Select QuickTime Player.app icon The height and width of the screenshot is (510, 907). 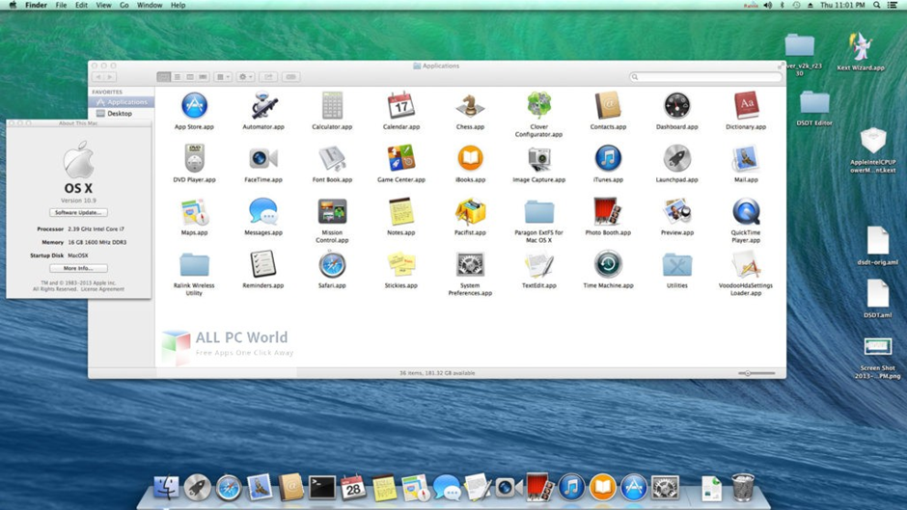tap(746, 212)
